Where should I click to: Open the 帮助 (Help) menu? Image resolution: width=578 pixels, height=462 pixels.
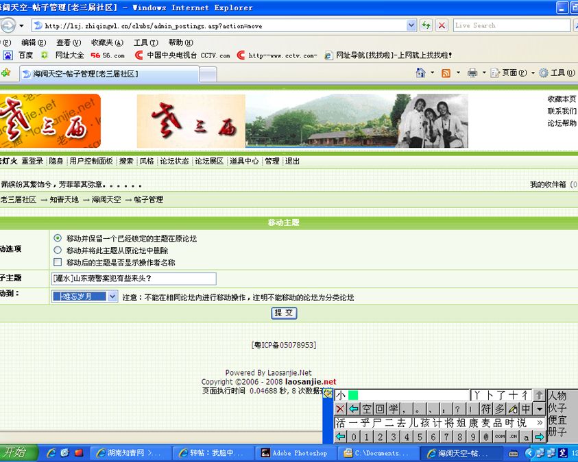[180, 42]
